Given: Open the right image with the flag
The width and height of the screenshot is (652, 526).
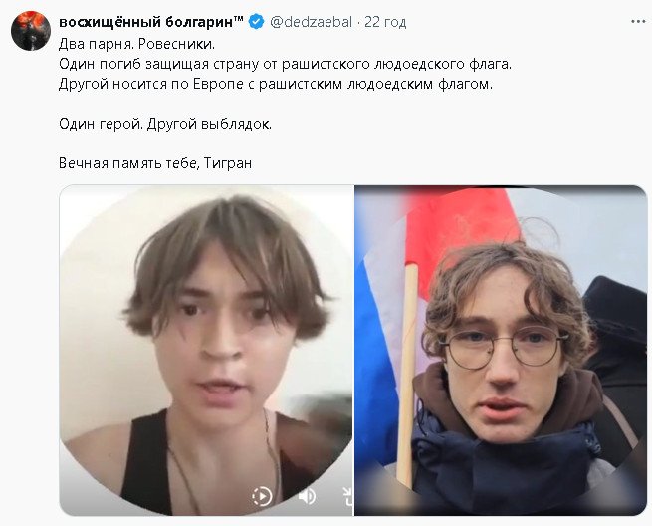Looking at the screenshot, I should 501,351.
